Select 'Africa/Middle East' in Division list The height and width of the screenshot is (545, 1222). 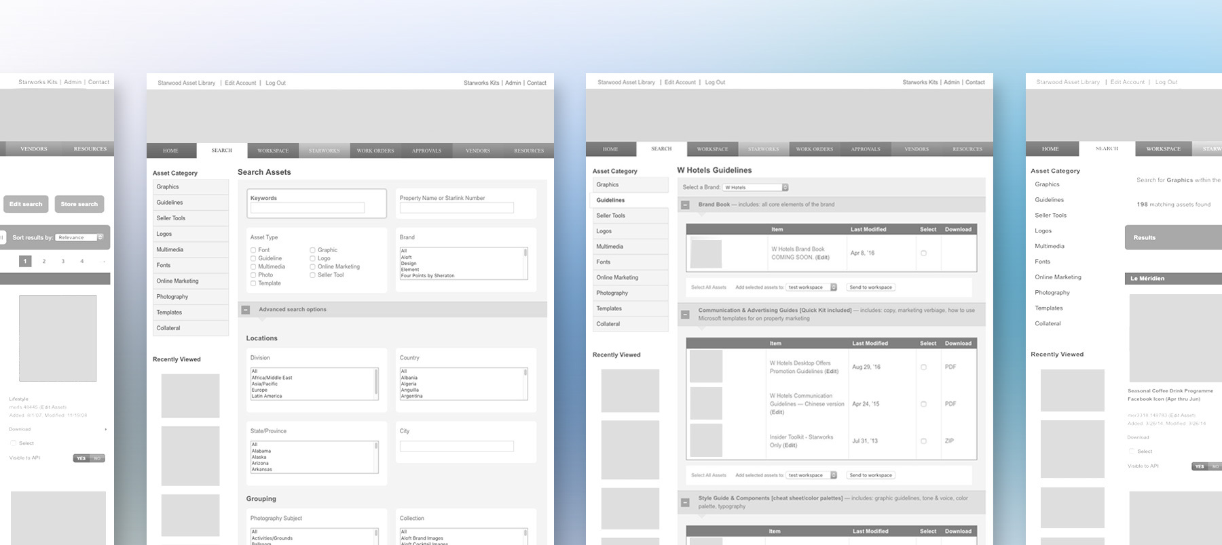272,378
